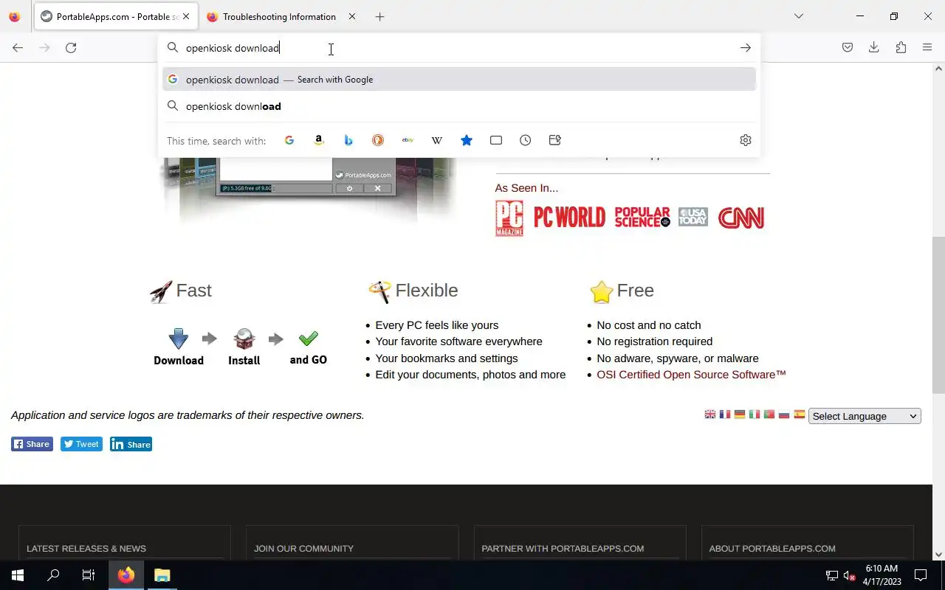Click the Facebook Share button

coord(32,444)
